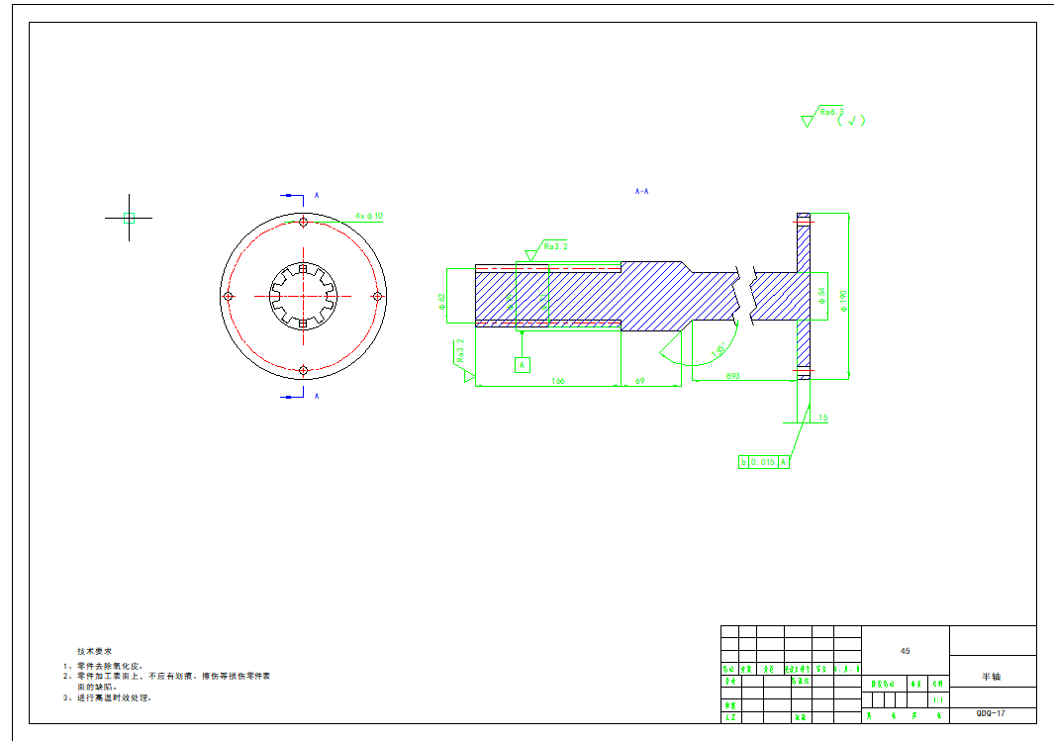The width and height of the screenshot is (1054, 741).
Task: Click the QDQ-17 drawing number cell
Action: pyautogui.click(x=991, y=713)
